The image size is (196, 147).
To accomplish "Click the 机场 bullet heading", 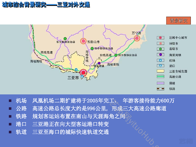I will click(21, 101).
